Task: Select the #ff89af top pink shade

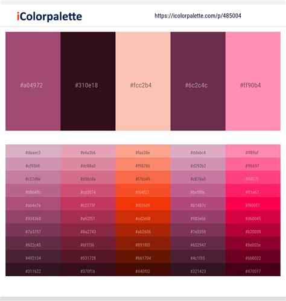Action: pyautogui.click(x=253, y=151)
